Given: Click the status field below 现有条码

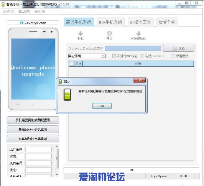Looking at the screenshot, I should point(38,170).
